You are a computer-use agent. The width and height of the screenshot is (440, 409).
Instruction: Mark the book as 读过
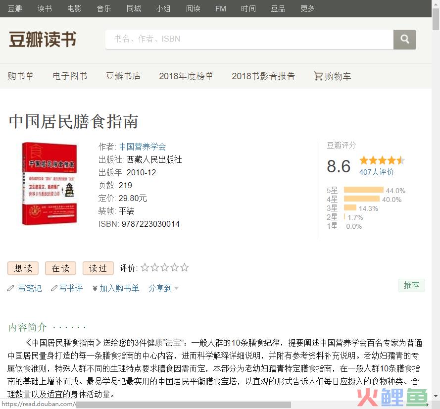[98, 268]
